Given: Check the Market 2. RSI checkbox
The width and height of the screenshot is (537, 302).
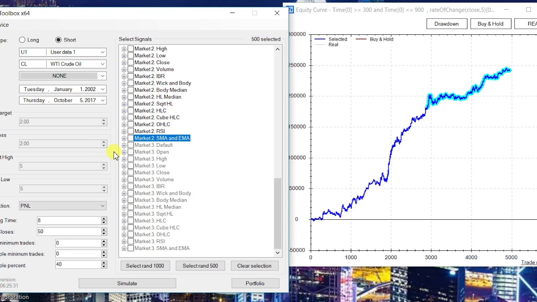Looking at the screenshot, I should click(131, 131).
